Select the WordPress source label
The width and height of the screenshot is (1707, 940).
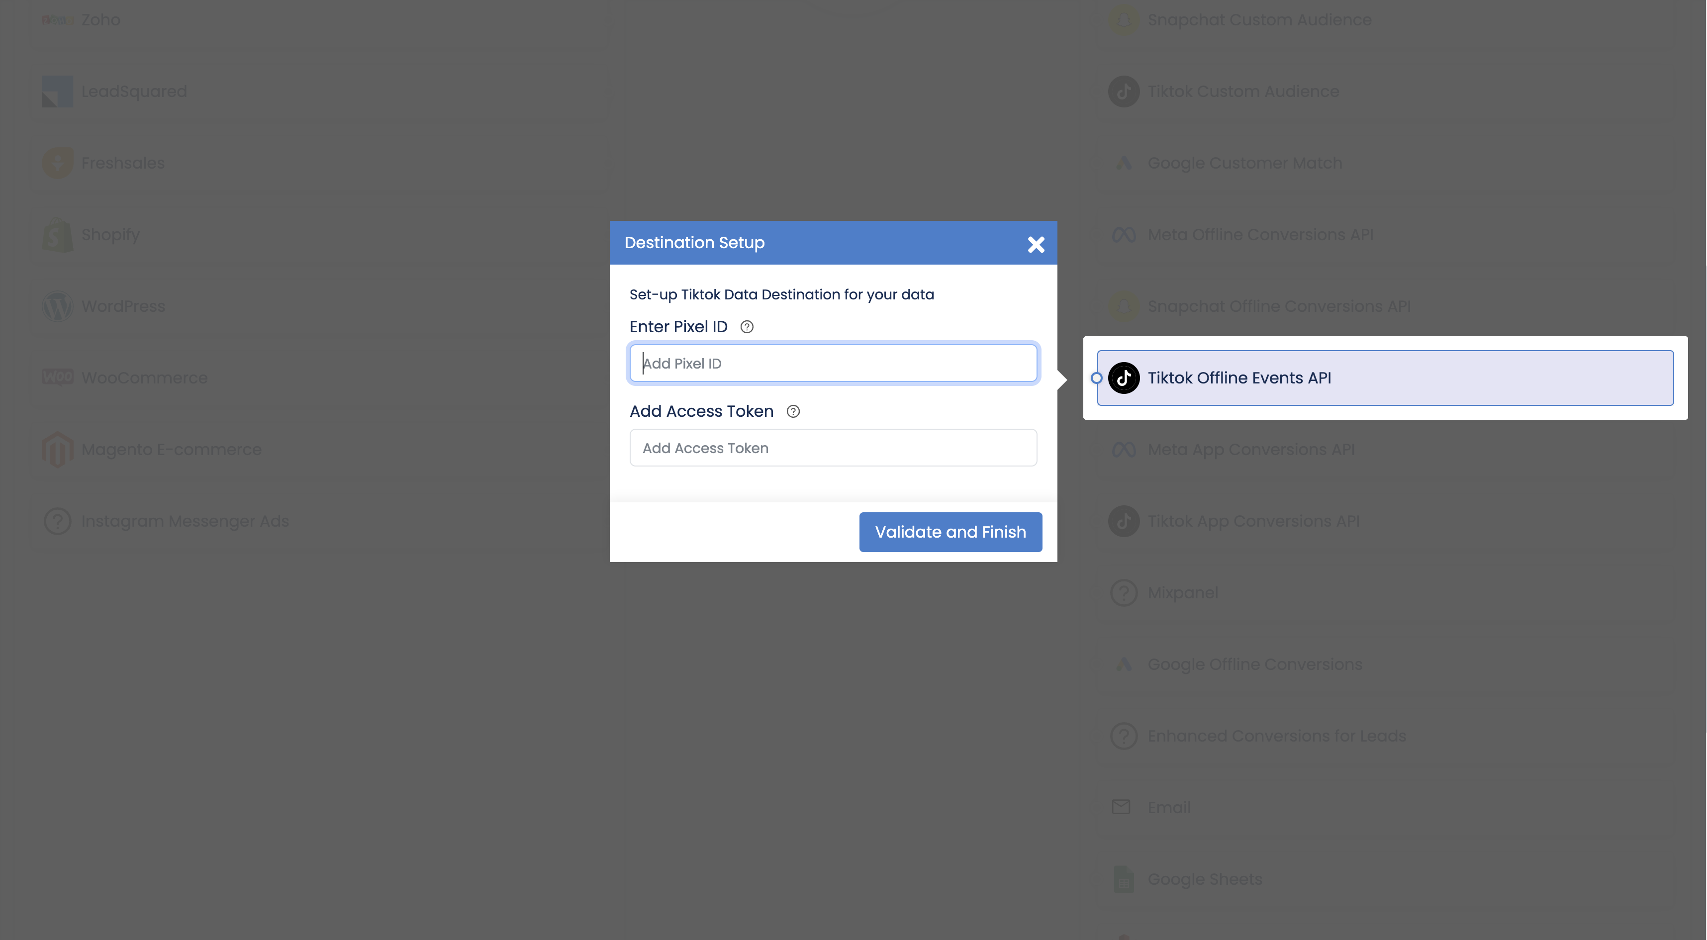[122, 306]
